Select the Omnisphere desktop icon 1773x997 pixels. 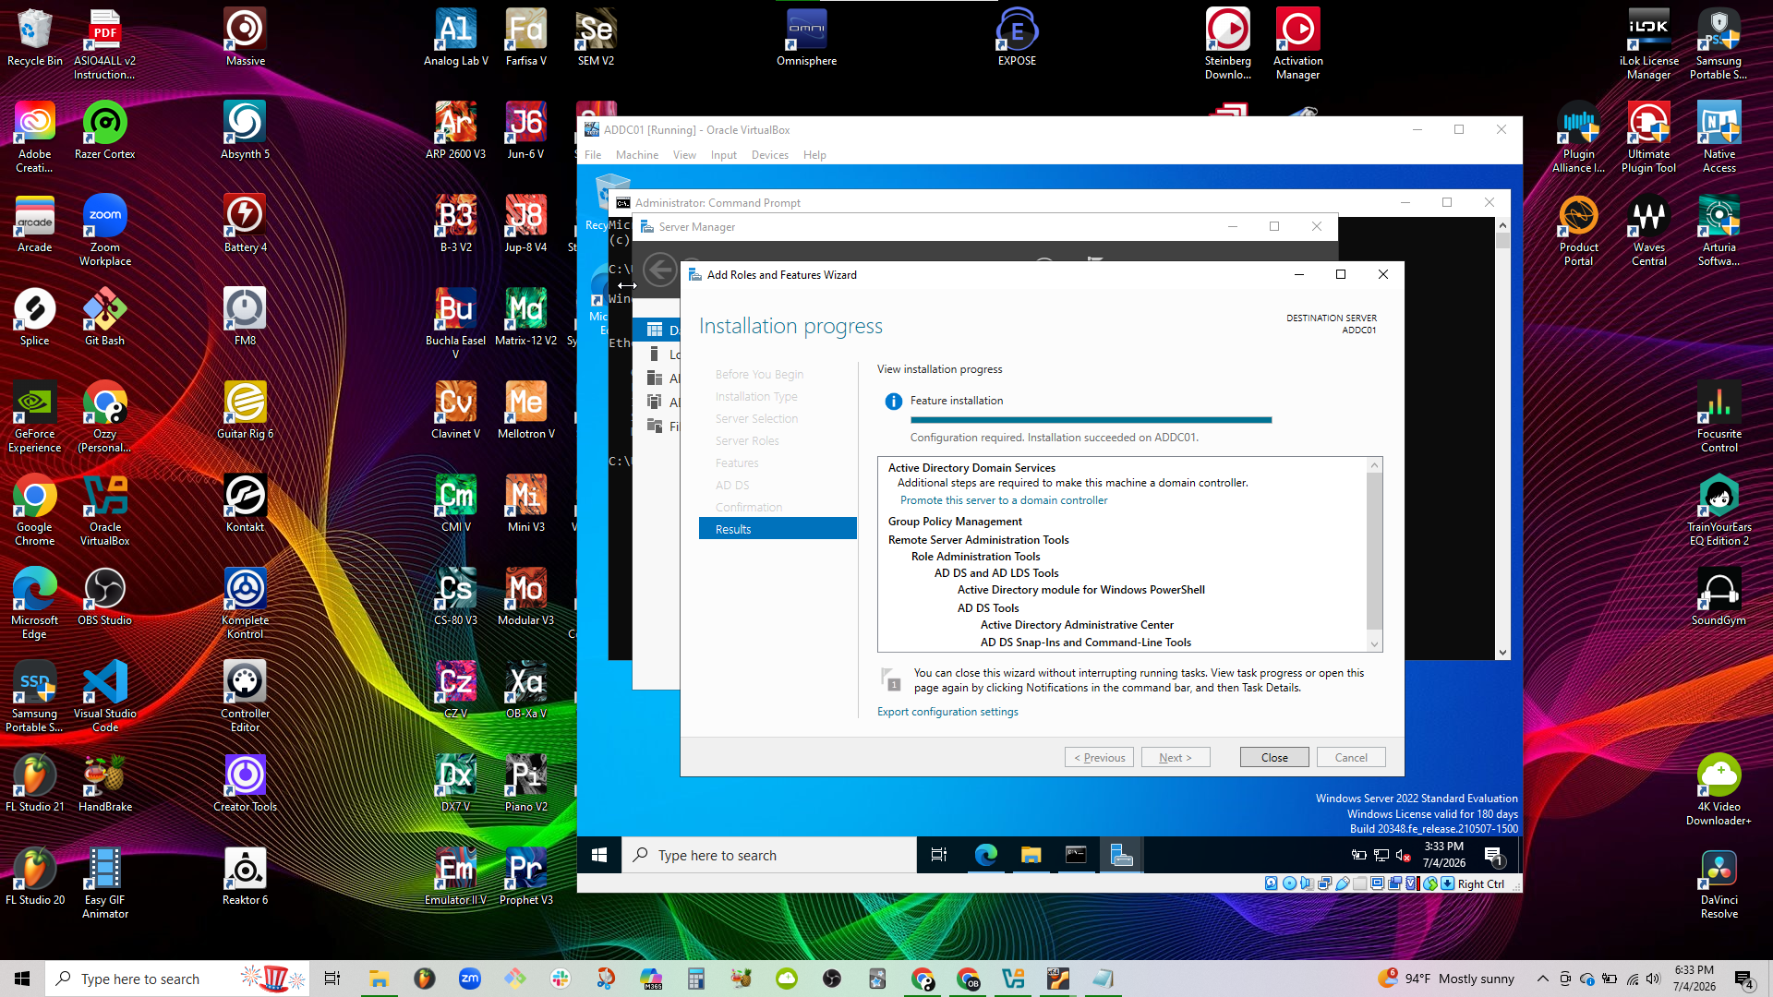pyautogui.click(x=806, y=38)
